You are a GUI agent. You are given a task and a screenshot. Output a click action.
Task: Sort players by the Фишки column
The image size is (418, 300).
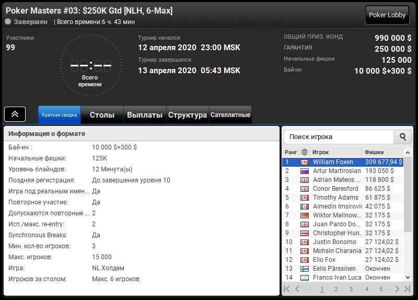(x=374, y=152)
